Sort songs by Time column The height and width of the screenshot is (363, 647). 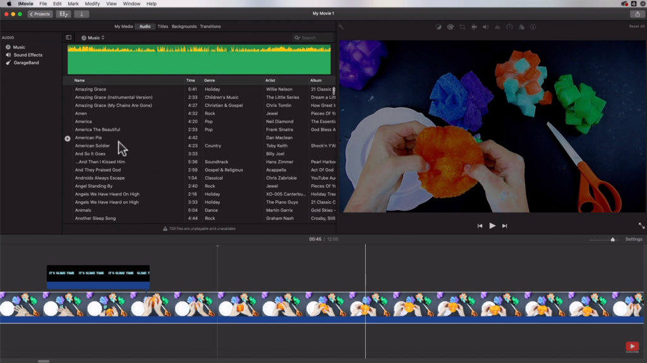click(190, 81)
